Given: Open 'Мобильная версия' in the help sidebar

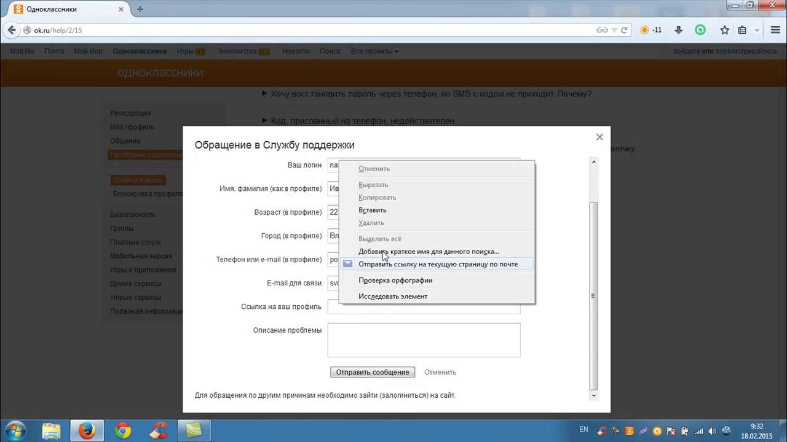Looking at the screenshot, I should pyautogui.click(x=141, y=256).
